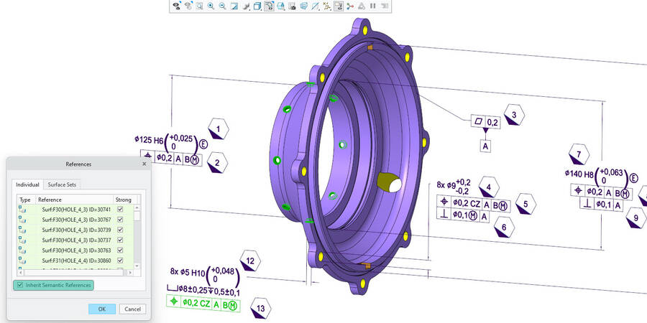Viewport: 647px width, 323px height.
Task: Close the References dialog with X
Action: tap(144, 164)
